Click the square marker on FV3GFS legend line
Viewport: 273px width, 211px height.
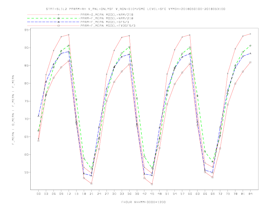[59, 26]
